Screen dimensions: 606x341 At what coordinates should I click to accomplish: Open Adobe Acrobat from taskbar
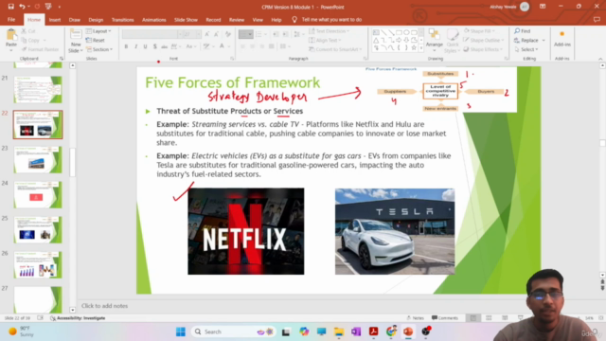click(373, 332)
